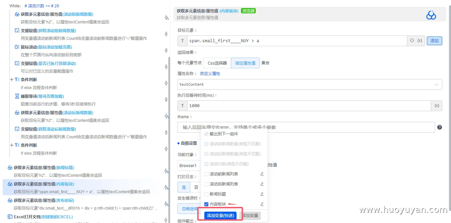Uncheck the 内容板块 checkbox
This screenshot has width=451, height=223.
[x=207, y=203]
